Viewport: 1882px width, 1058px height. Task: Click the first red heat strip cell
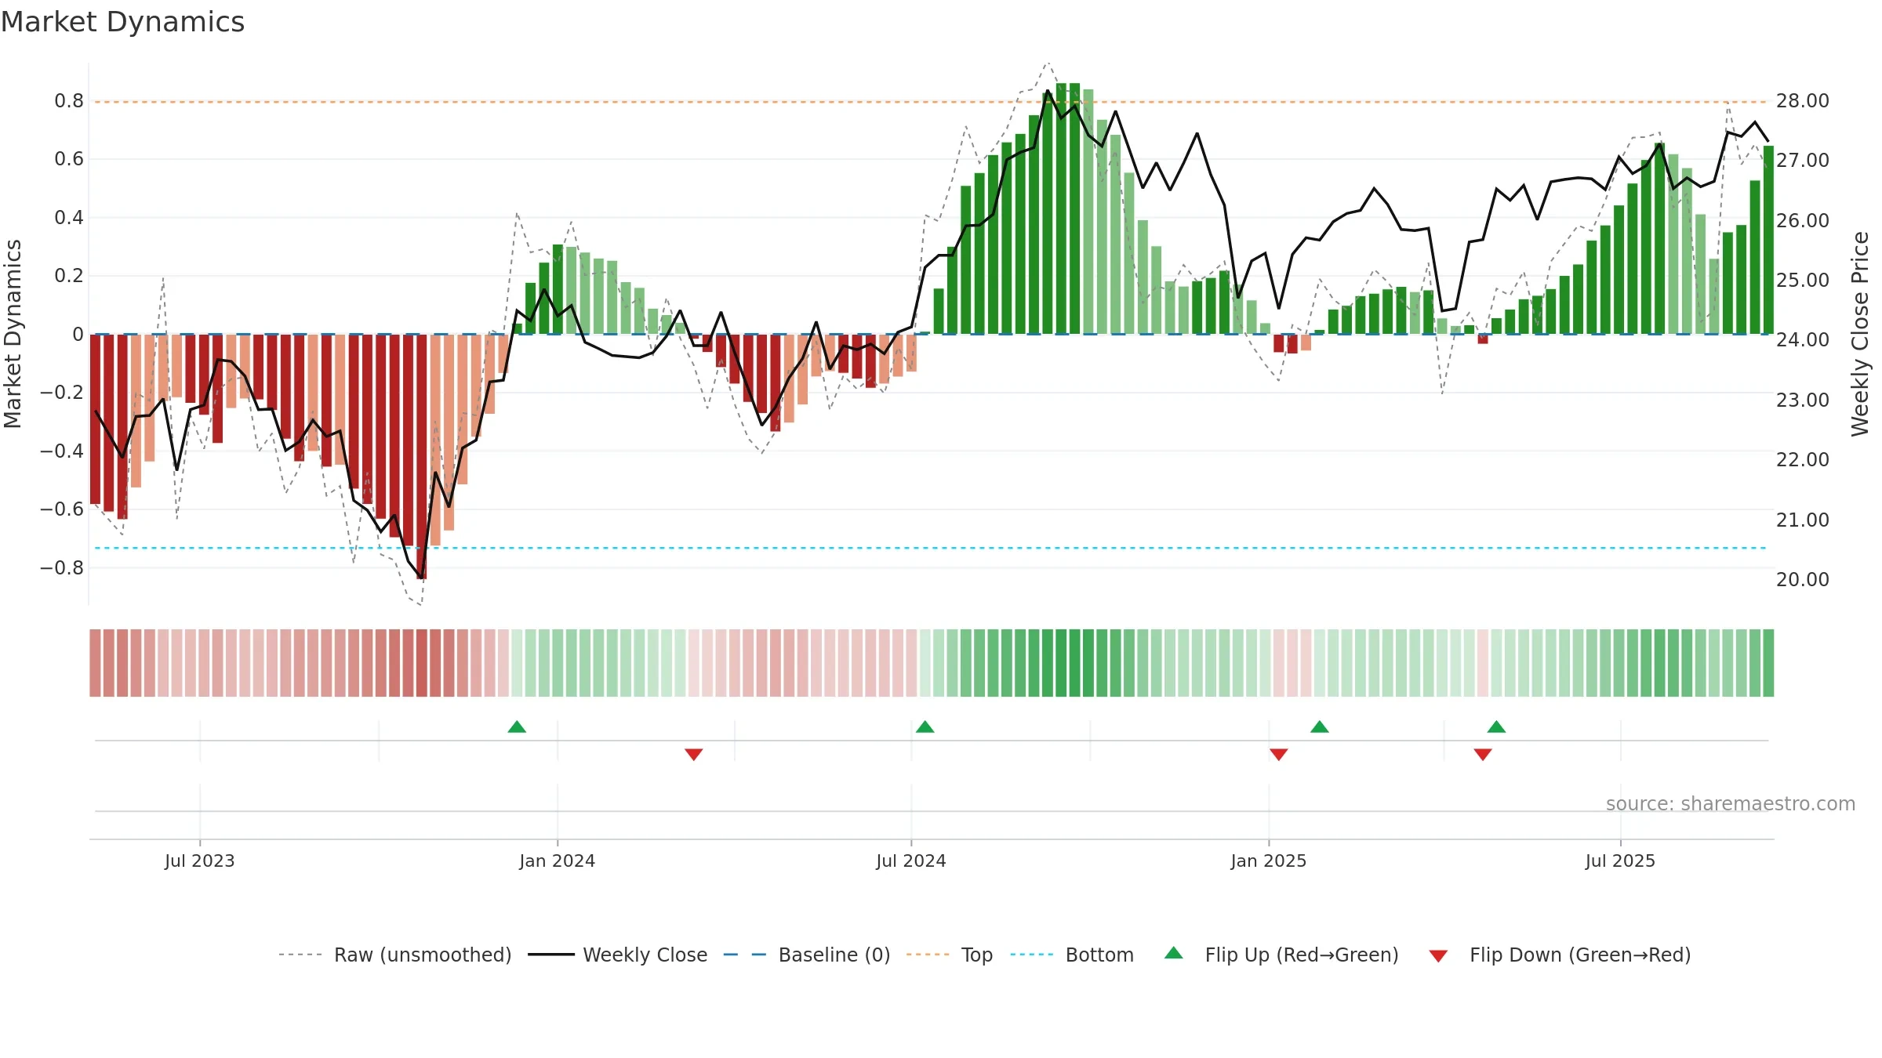[95, 663]
